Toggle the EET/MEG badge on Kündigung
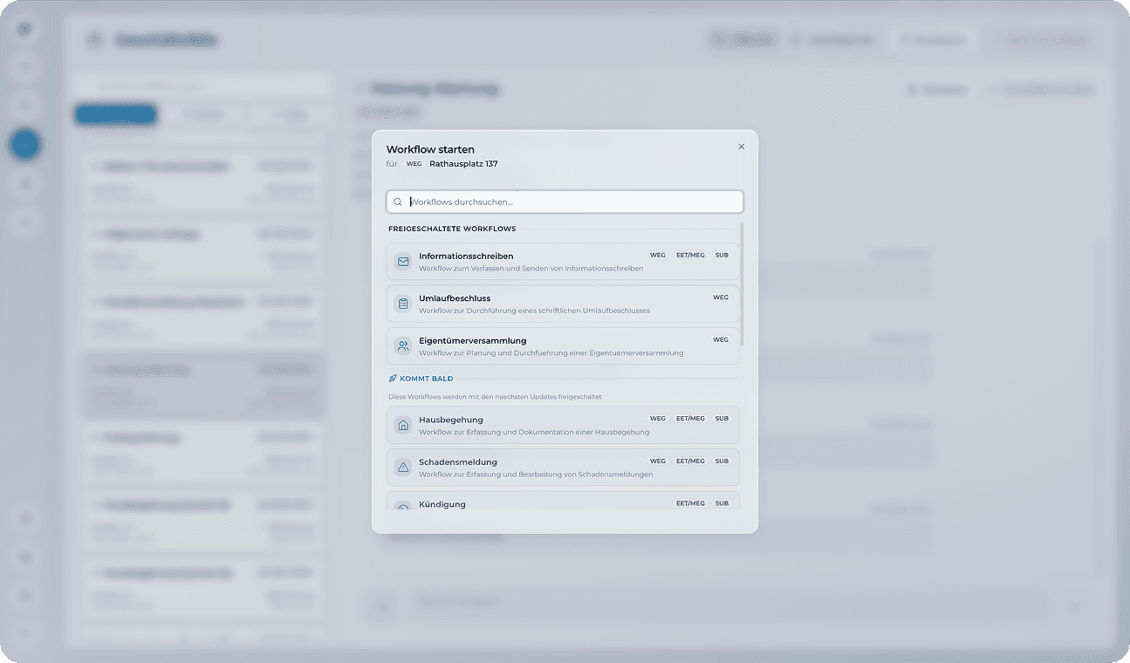The height and width of the screenshot is (663, 1130). (x=690, y=502)
